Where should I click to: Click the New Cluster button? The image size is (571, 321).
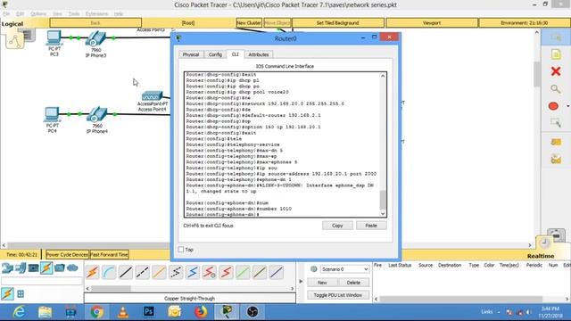(x=249, y=23)
